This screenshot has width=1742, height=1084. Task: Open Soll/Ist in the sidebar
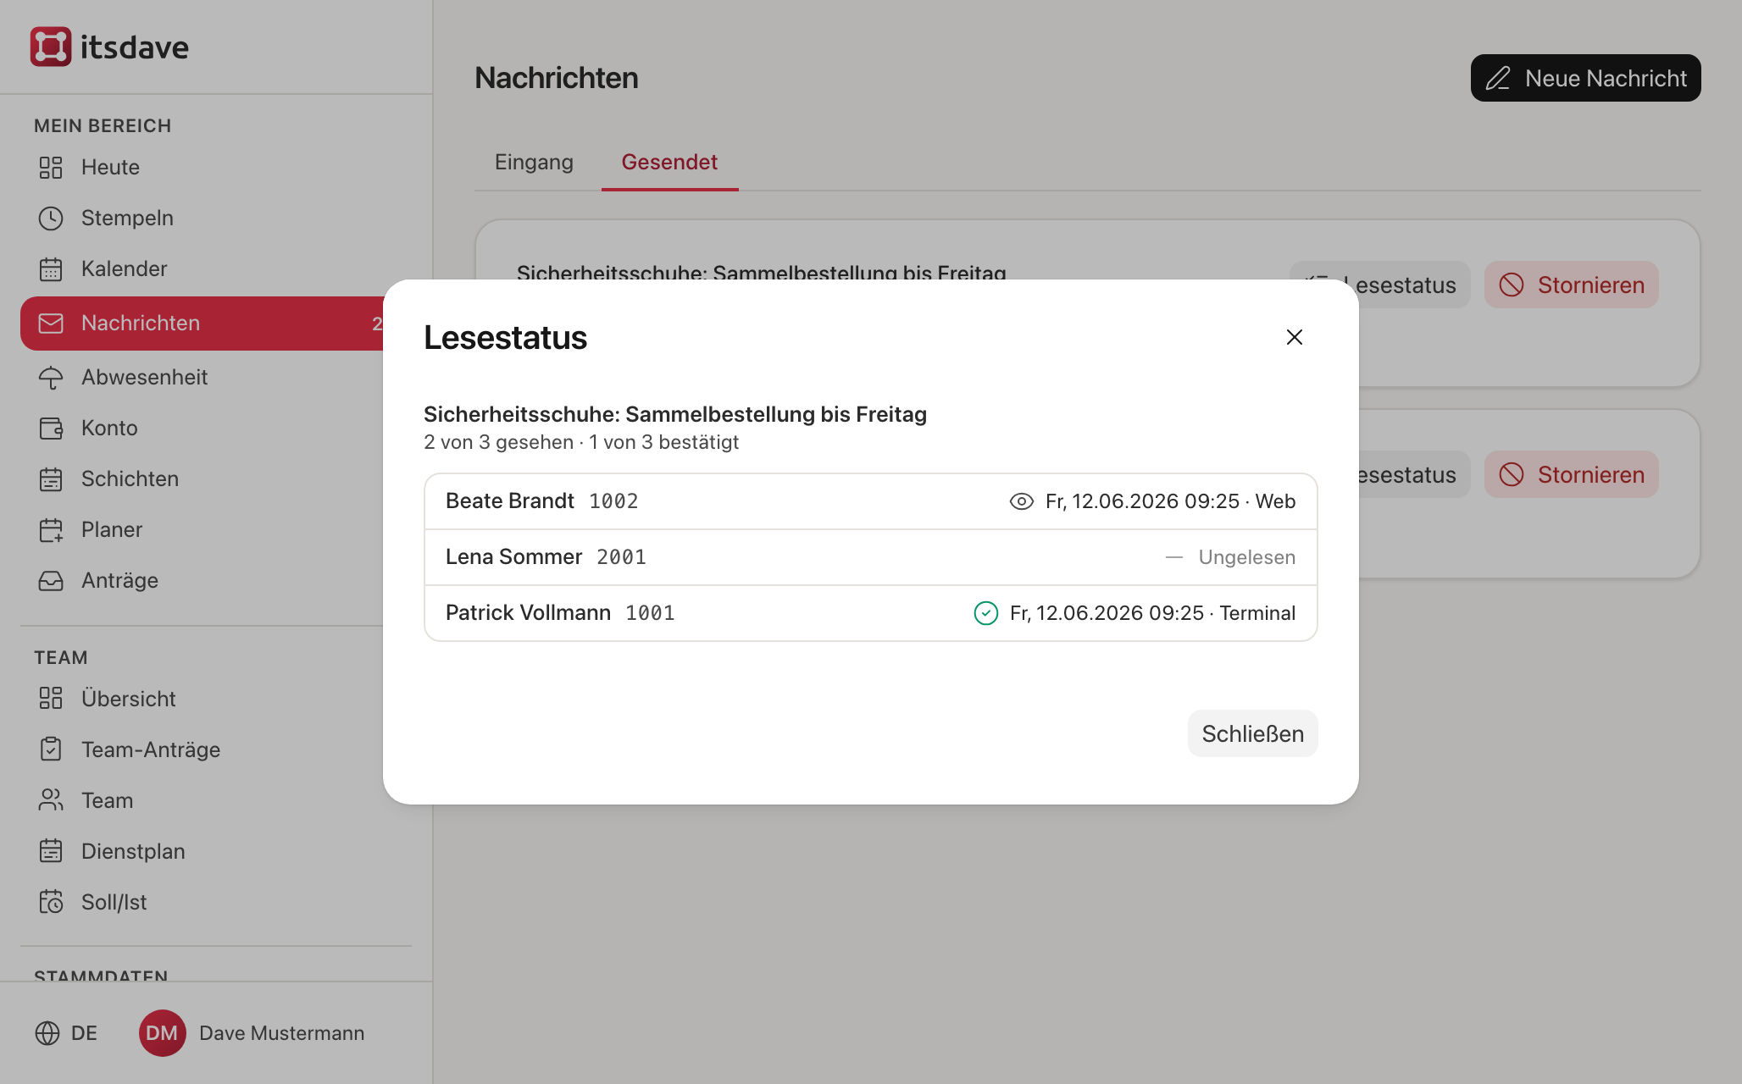pos(216,902)
